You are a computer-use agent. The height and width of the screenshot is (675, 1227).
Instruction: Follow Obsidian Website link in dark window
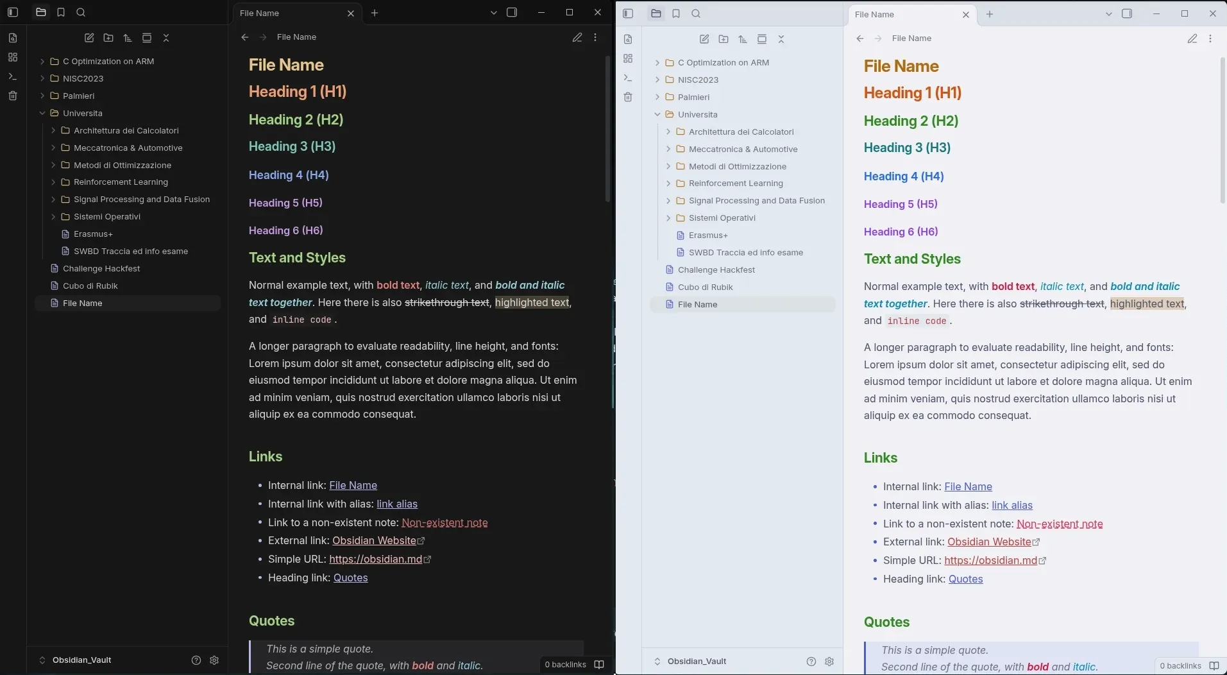[x=375, y=540]
